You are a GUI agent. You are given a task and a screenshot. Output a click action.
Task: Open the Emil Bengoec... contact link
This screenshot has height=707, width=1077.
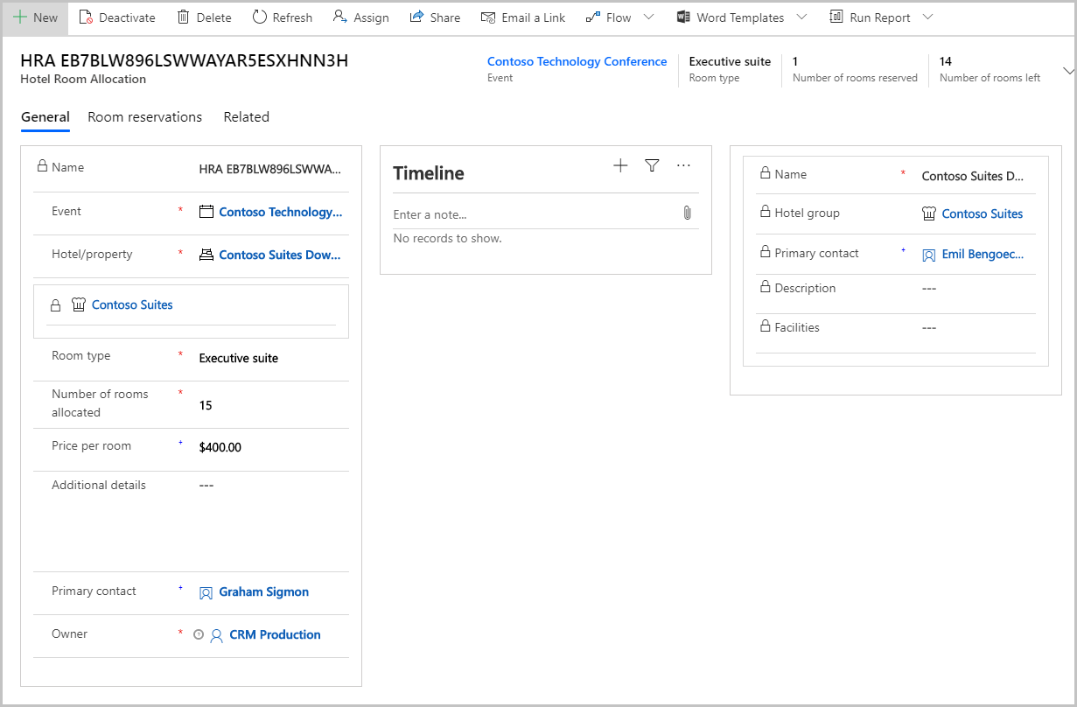click(x=983, y=255)
